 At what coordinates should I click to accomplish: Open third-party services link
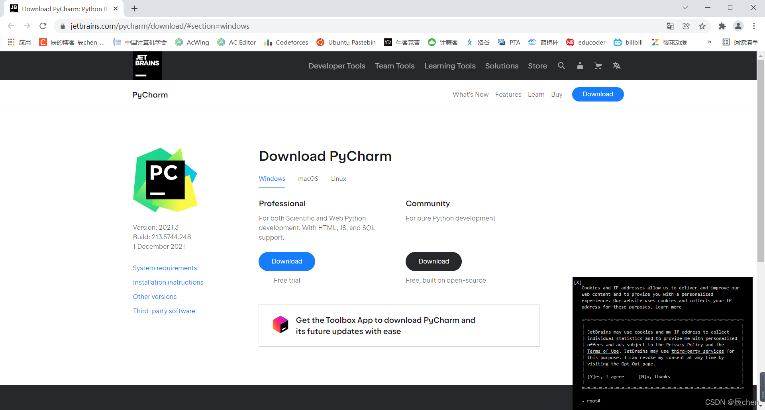[697, 351]
